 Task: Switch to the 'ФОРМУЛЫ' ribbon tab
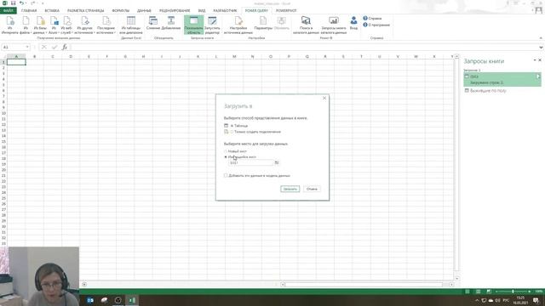click(x=121, y=11)
